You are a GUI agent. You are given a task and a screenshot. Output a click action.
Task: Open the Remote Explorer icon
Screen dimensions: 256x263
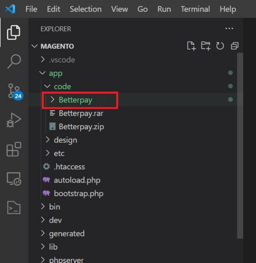[14, 179]
